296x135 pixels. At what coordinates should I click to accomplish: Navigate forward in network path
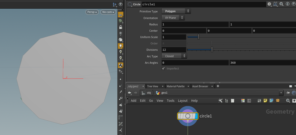[x=135, y=93]
